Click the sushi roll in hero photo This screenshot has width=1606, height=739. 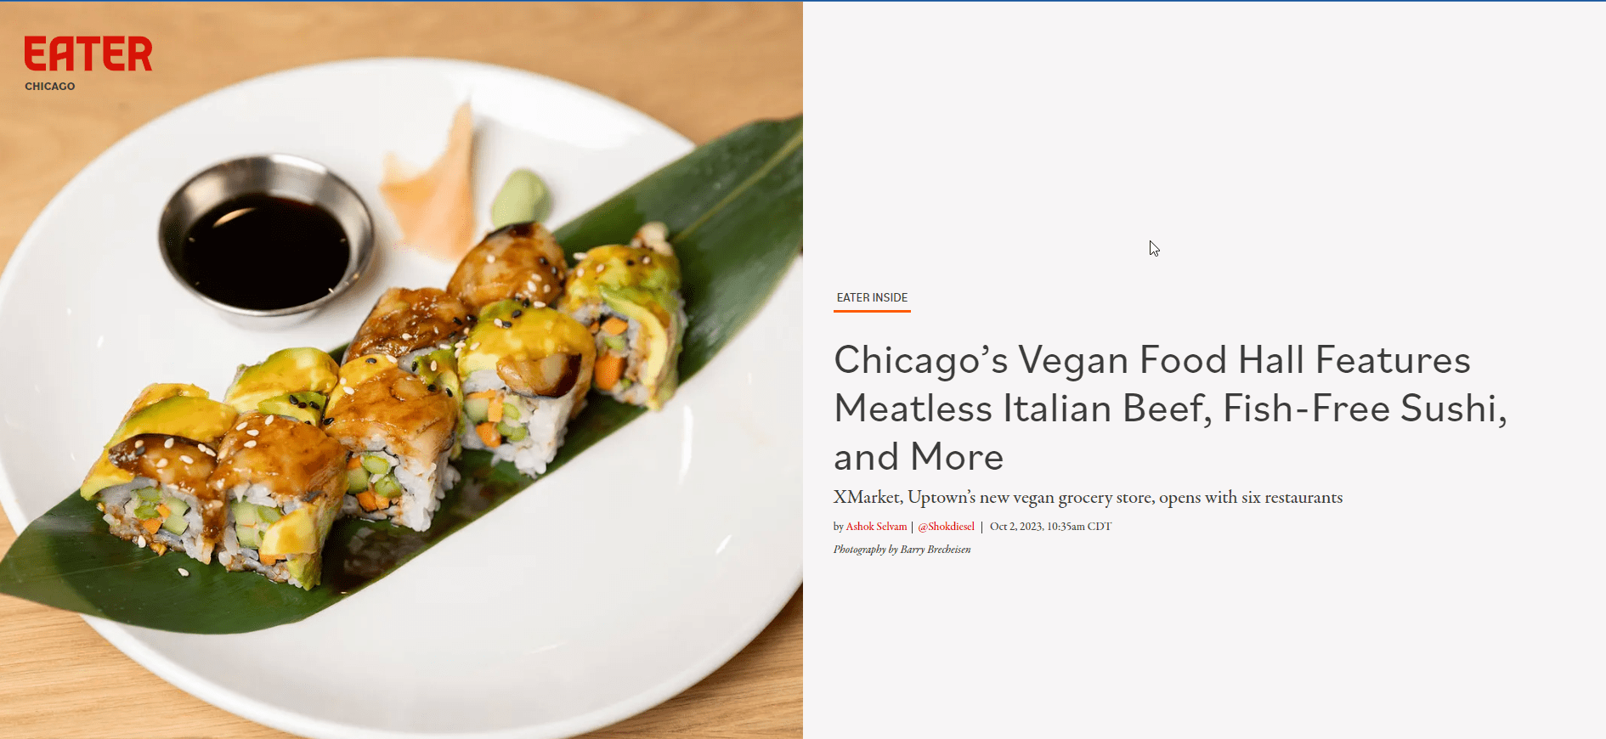[x=382, y=408]
